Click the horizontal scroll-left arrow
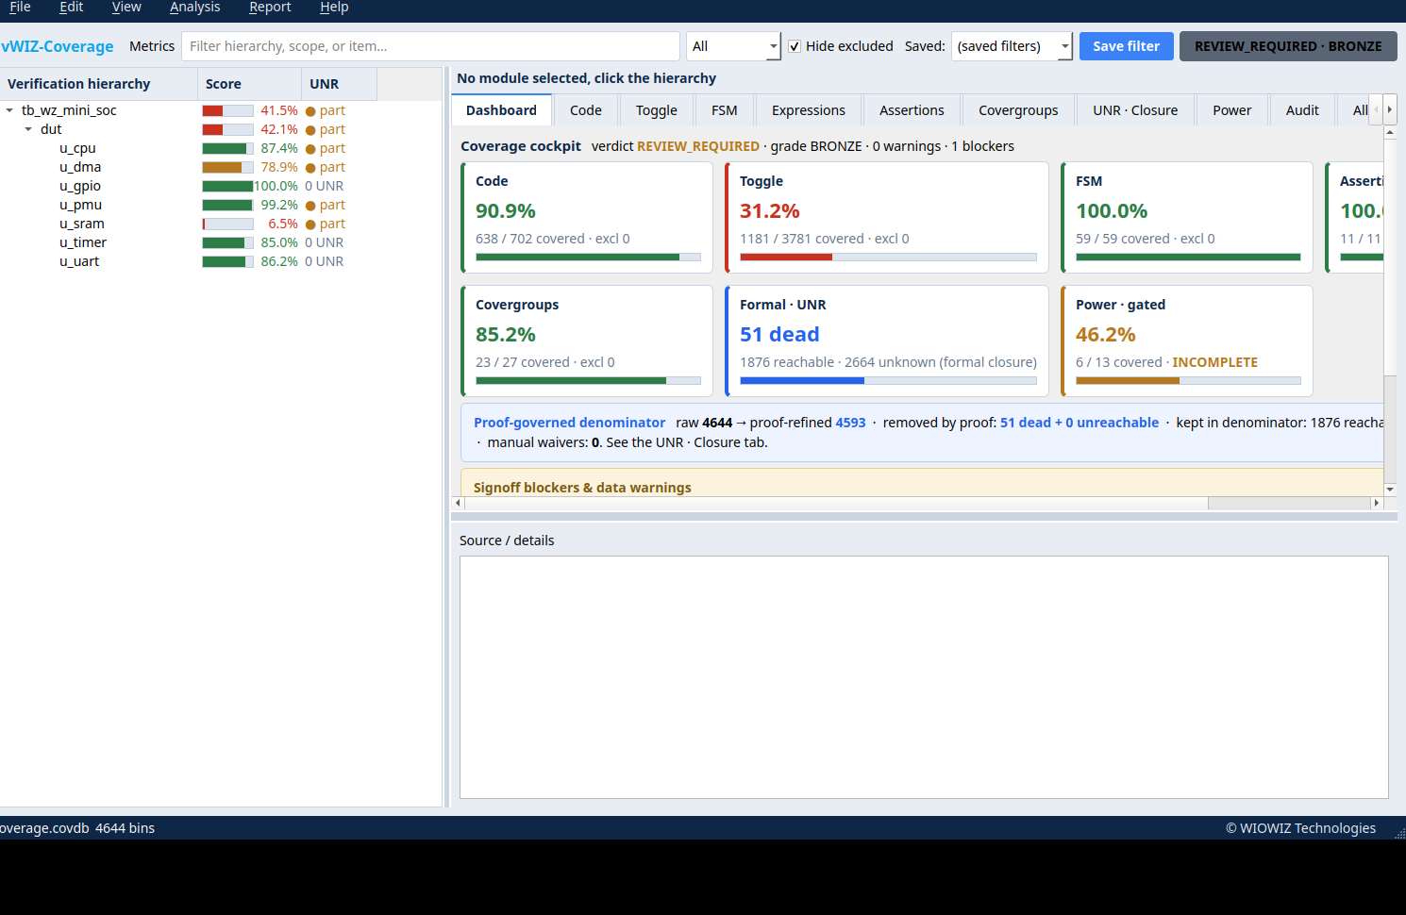This screenshot has height=915, width=1406. click(458, 503)
